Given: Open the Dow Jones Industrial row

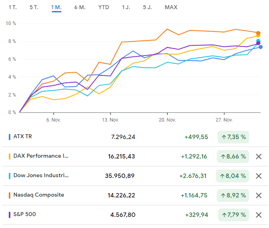Looking at the screenshot, I should coord(135,176).
